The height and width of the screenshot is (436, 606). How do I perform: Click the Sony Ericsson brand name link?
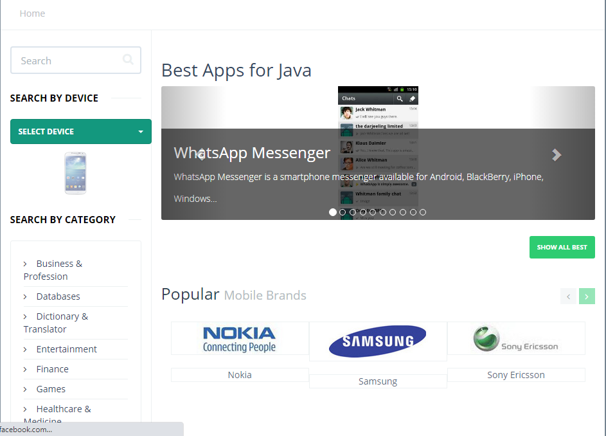click(x=516, y=375)
